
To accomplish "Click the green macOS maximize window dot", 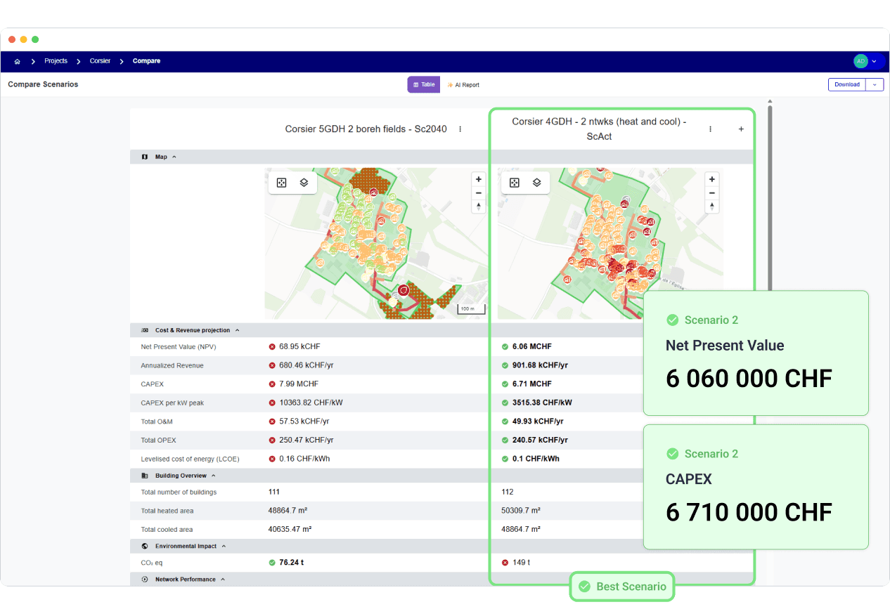I will pos(35,40).
